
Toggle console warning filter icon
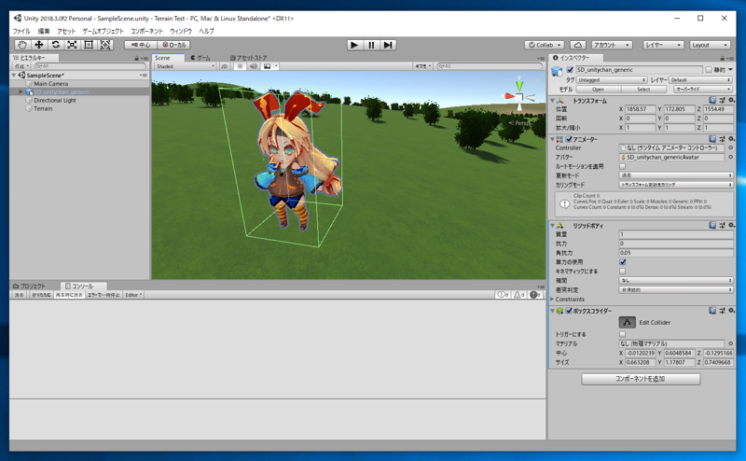pos(519,295)
